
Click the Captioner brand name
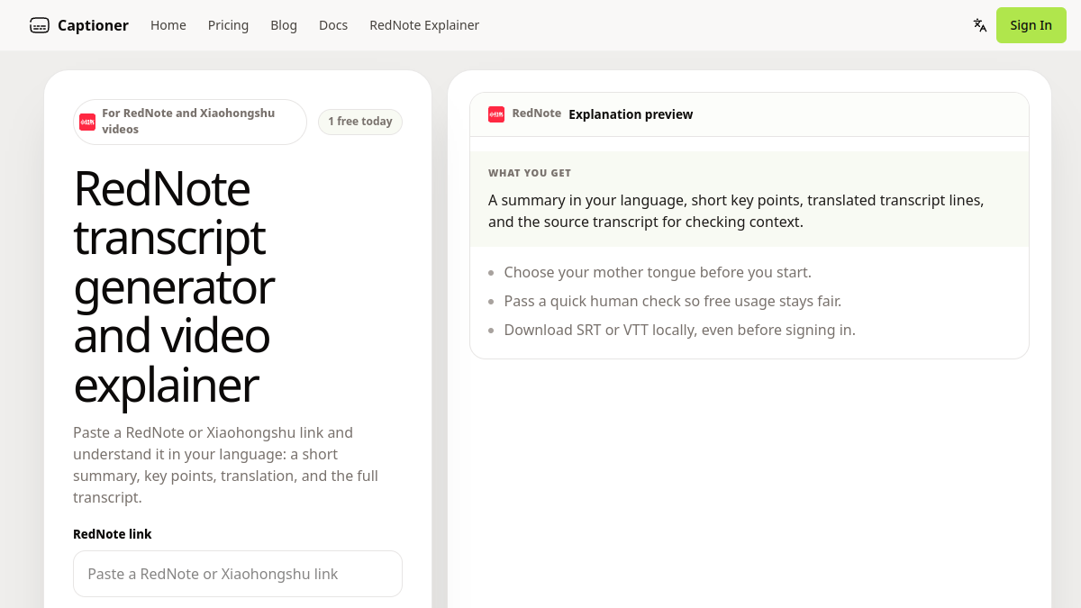tap(93, 25)
